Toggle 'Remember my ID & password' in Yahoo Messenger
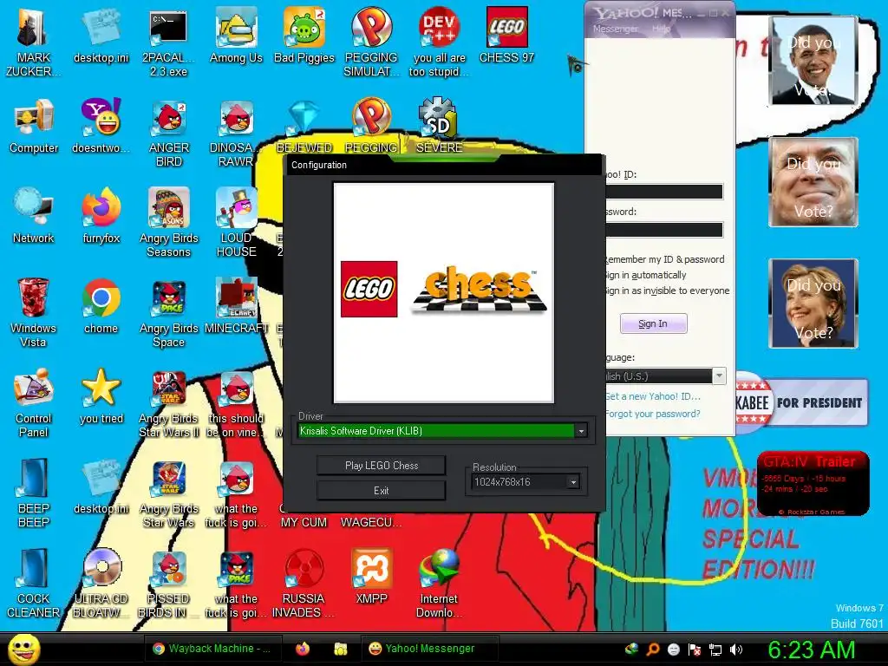 click(x=664, y=259)
